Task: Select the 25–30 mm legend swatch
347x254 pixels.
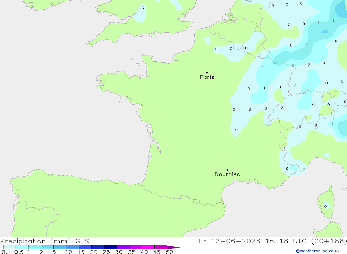Action: [x=110, y=247]
